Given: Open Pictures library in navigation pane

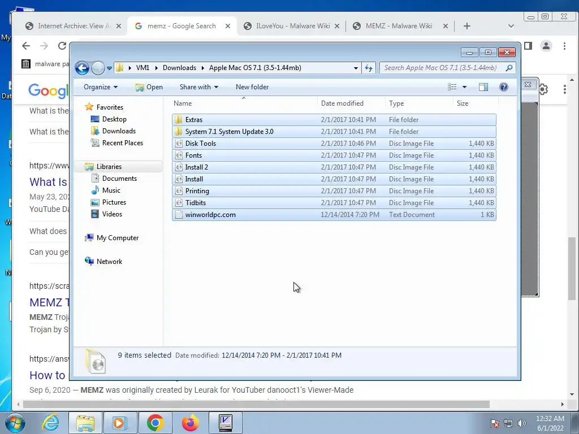Looking at the screenshot, I should coord(114,202).
